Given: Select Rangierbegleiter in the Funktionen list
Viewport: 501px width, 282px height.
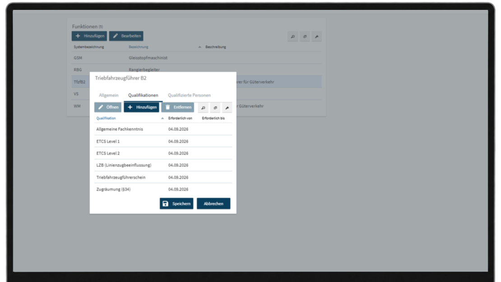Looking at the screenshot, I should pyautogui.click(x=144, y=70).
